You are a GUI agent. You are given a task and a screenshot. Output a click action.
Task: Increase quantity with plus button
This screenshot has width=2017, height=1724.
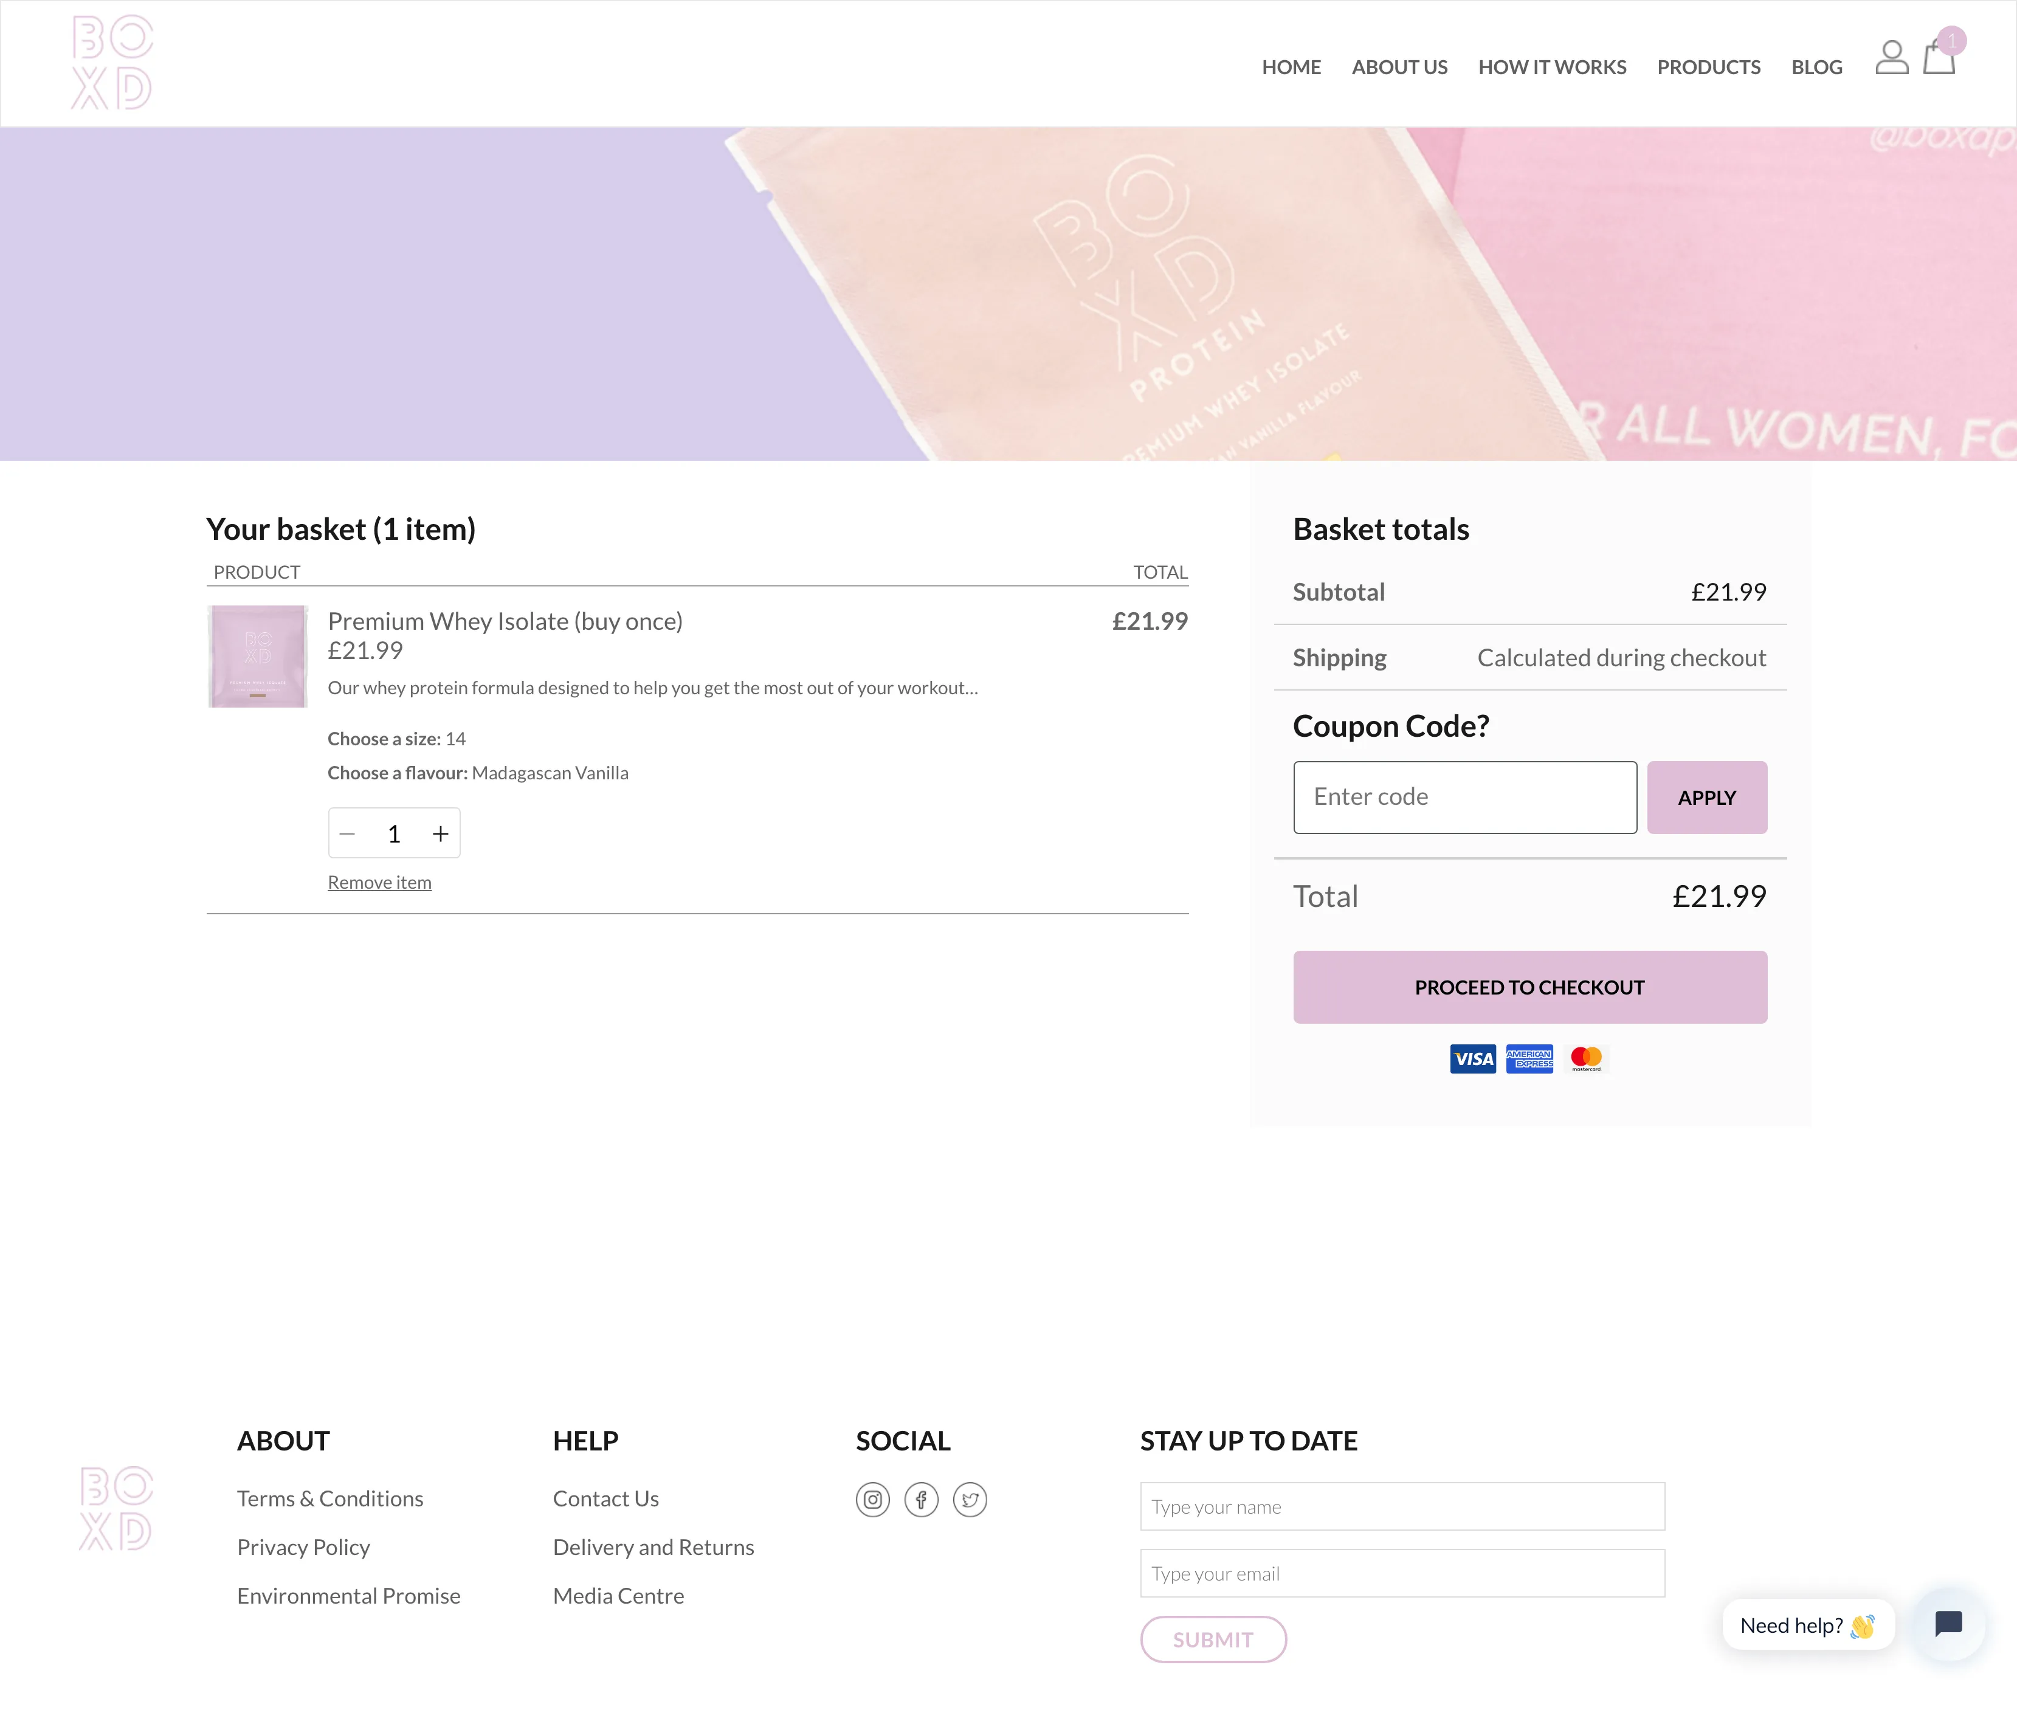(x=441, y=833)
